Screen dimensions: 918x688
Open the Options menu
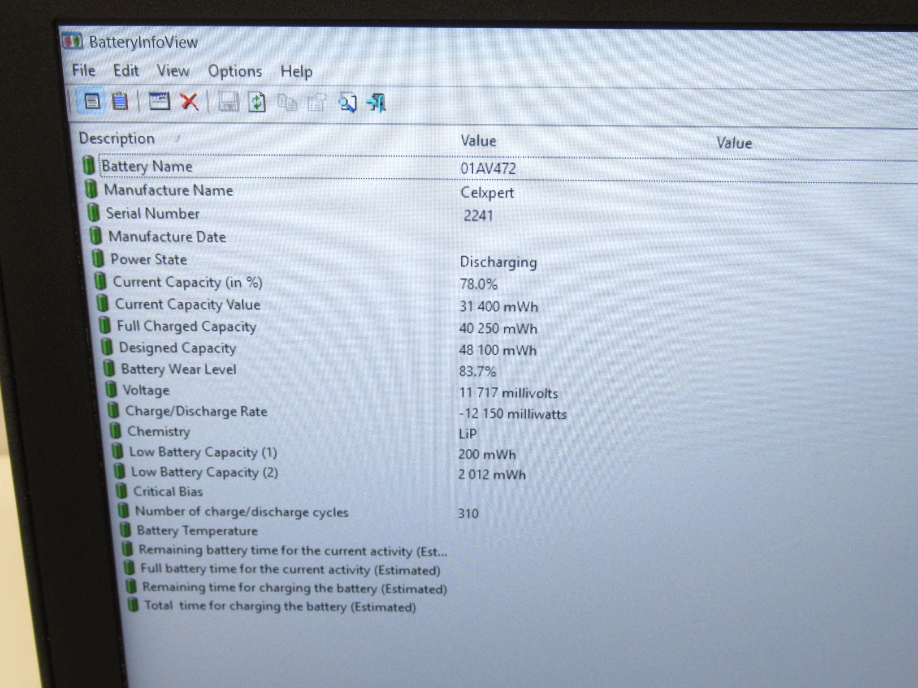pos(235,71)
